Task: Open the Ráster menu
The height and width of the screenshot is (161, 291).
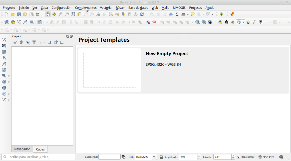Action: pos(120,8)
